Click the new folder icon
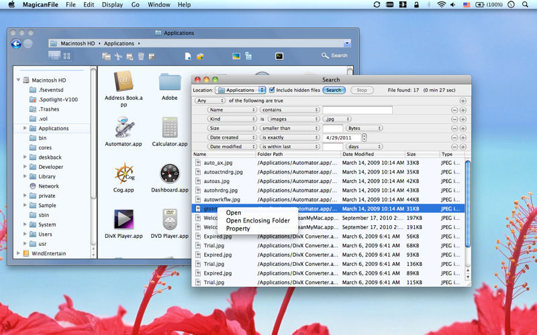This screenshot has width=537, height=335. [200, 56]
